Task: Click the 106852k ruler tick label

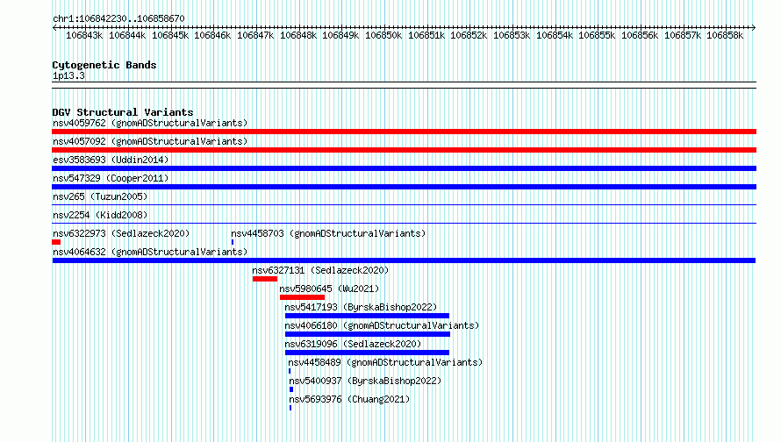Action: pyautogui.click(x=469, y=35)
